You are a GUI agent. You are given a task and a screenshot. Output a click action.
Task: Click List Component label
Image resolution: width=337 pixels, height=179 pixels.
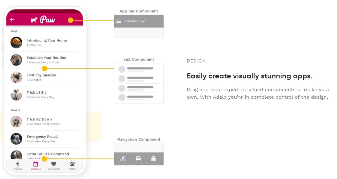tap(139, 59)
